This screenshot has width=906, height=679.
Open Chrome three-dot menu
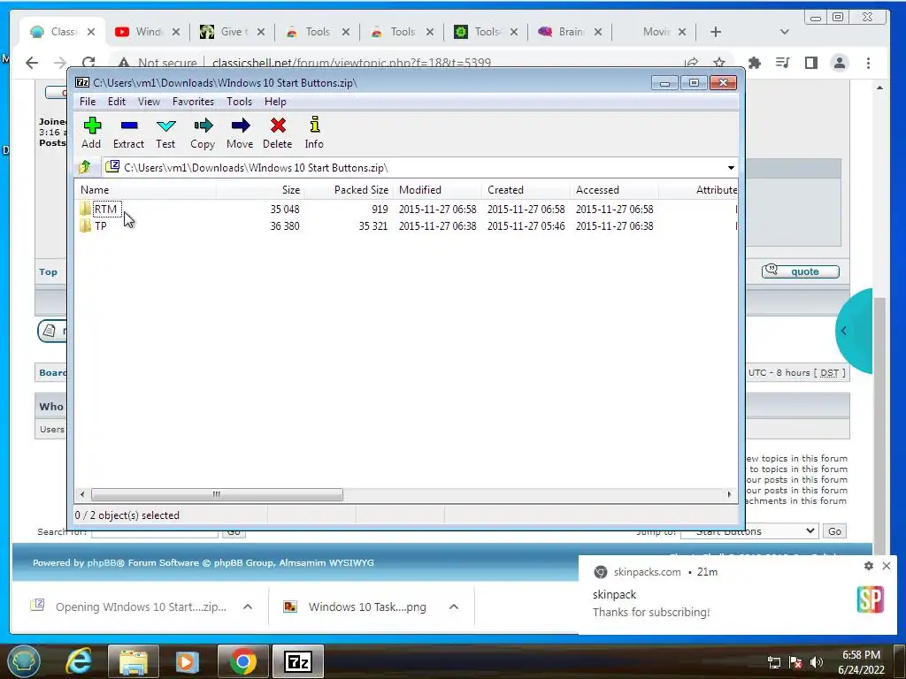(x=868, y=63)
